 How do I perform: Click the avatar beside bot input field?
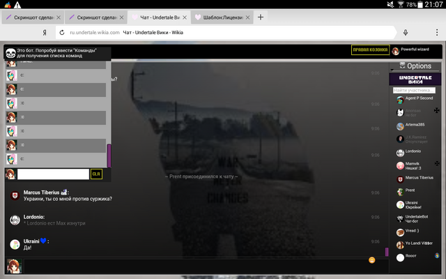[10, 174]
